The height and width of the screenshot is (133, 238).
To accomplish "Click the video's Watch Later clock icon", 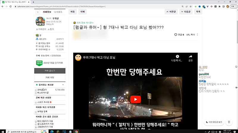I will tap(177, 57).
